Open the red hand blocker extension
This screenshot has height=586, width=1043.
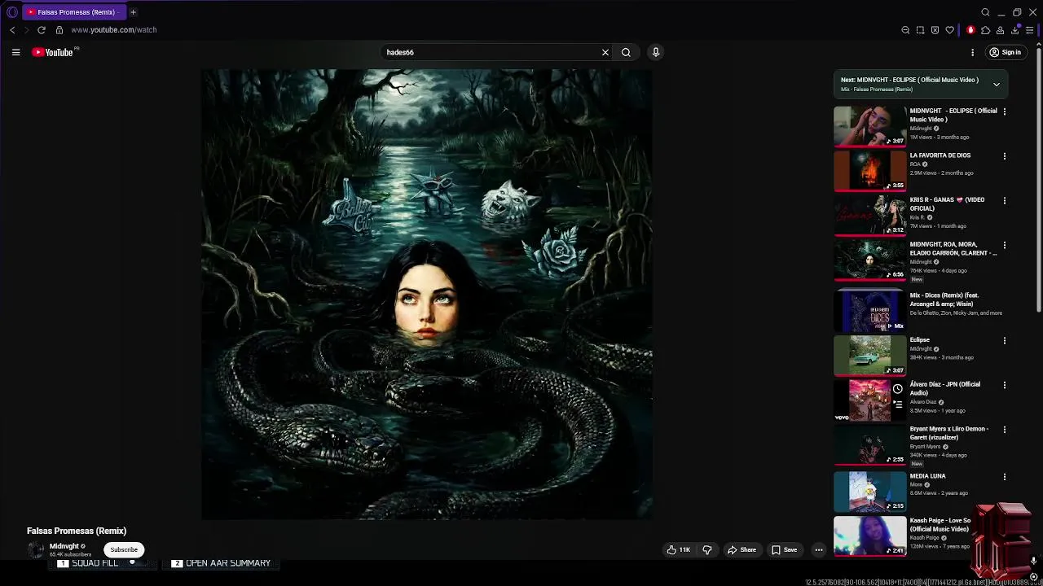[x=970, y=30]
